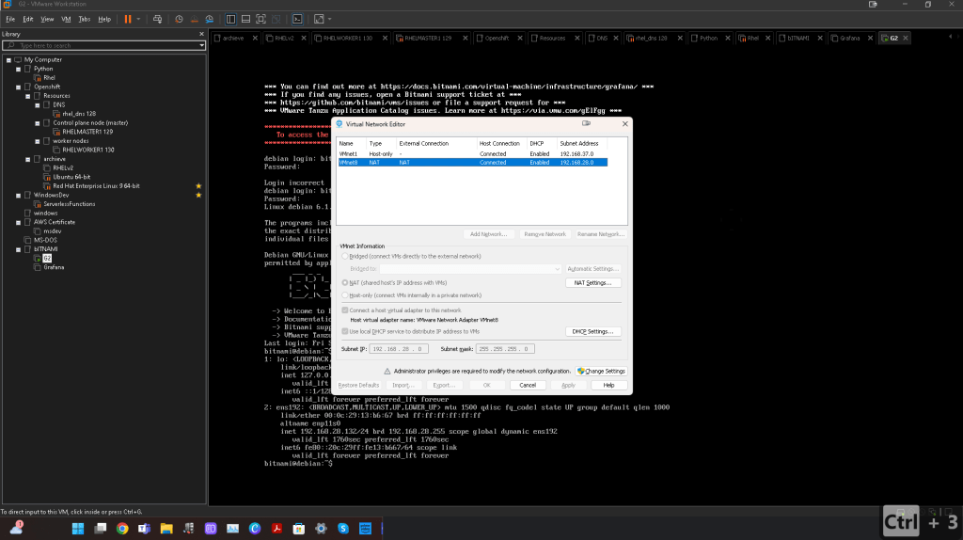Viewport: 963px width, 540px height.
Task: Select RHELWORKER1 130 VM in Library
Action: click(x=87, y=150)
